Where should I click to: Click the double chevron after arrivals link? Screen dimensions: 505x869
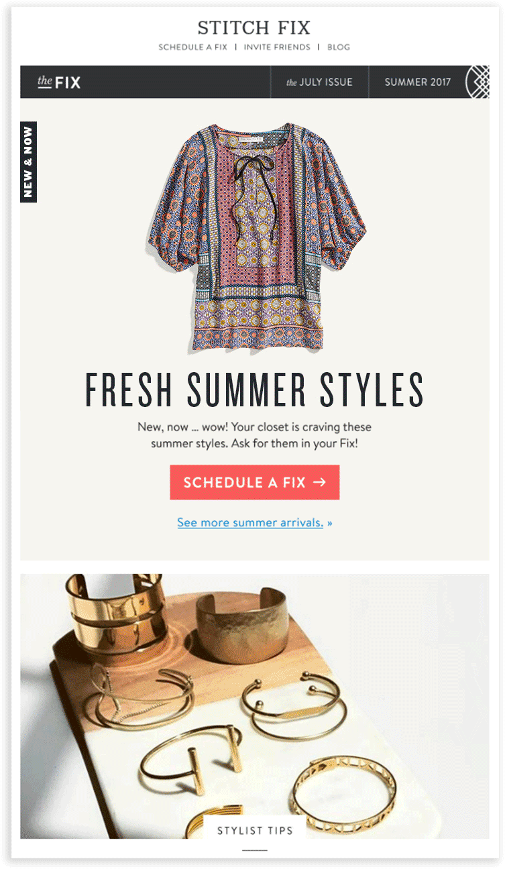pyautogui.click(x=330, y=523)
